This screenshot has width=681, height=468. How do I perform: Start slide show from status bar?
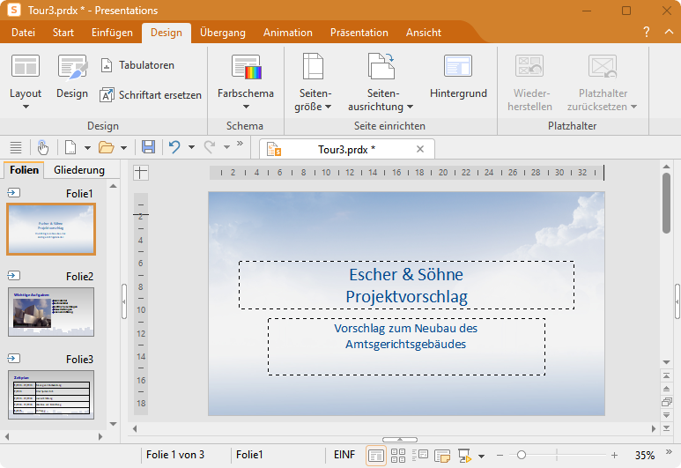tap(464, 455)
